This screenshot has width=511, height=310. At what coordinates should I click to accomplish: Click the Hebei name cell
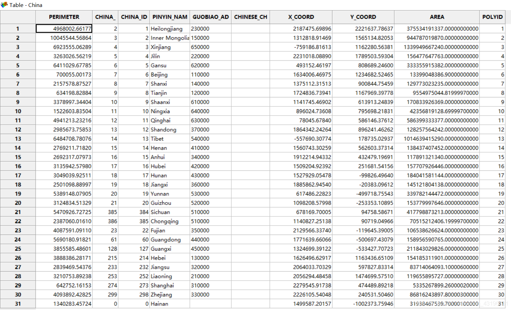pos(170,258)
